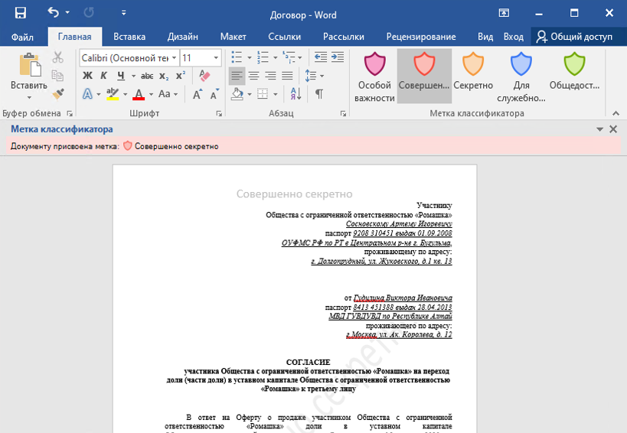This screenshot has width=627, height=433.
Task: Click the red font color button
Action: pyautogui.click(x=139, y=94)
